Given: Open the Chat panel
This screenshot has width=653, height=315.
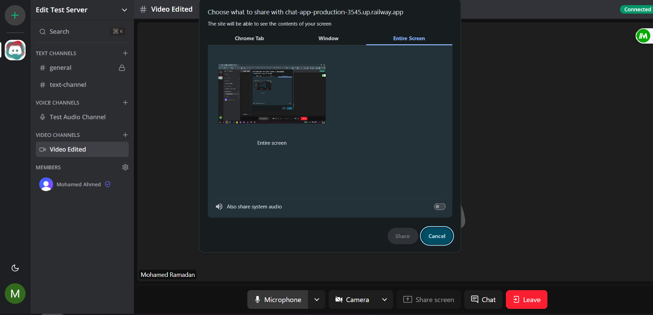Looking at the screenshot, I should tap(483, 300).
